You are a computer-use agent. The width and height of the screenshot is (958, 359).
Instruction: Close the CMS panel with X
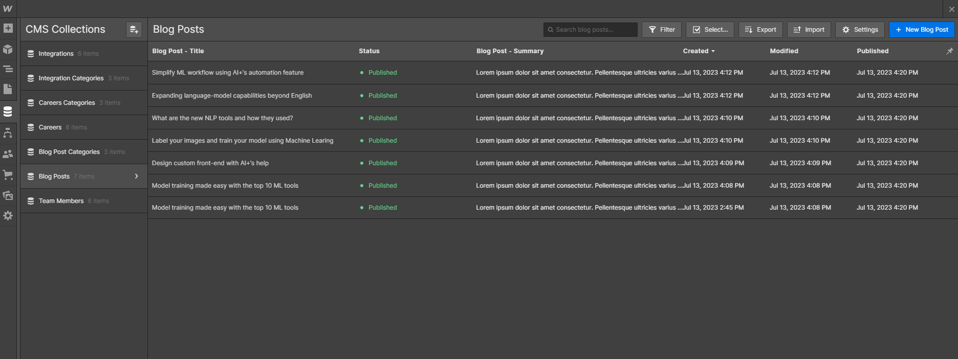951,9
